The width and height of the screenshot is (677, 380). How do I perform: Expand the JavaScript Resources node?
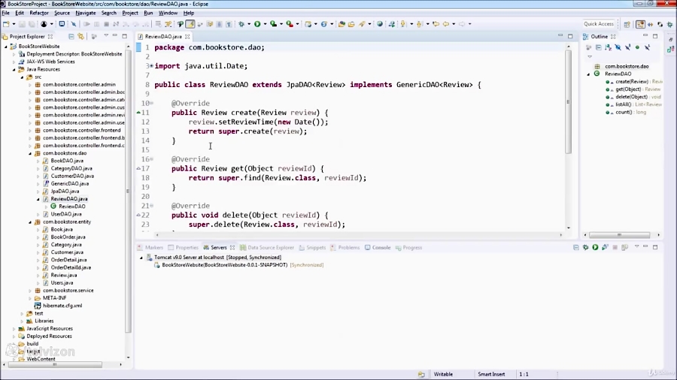click(x=14, y=329)
